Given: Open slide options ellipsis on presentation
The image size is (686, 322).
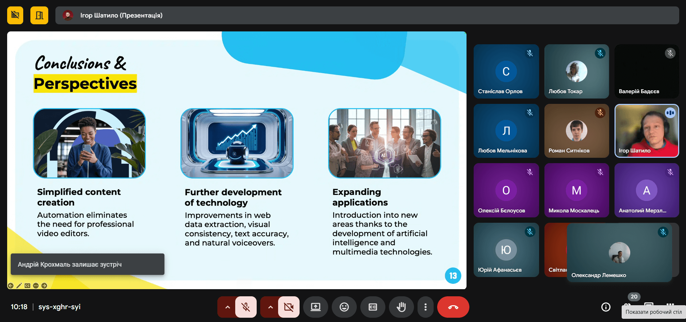Looking at the screenshot, I should coord(36,286).
